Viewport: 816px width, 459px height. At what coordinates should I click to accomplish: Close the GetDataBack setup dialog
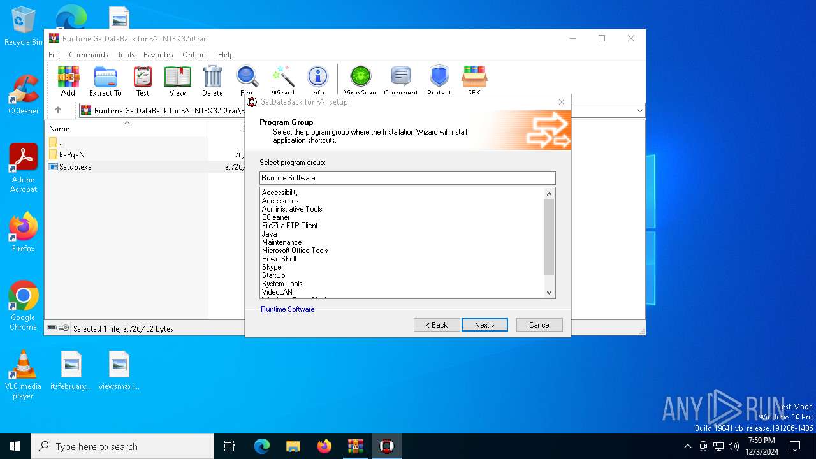click(561, 102)
